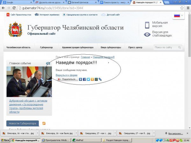Screen dimensions: 191x143
Task: Open download Блюхера, 16 - как ста...jpg
Action: click(18, 133)
